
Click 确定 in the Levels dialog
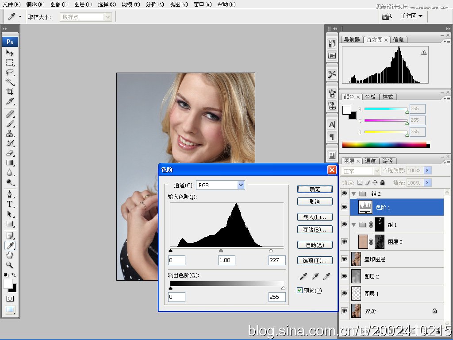[315, 189]
